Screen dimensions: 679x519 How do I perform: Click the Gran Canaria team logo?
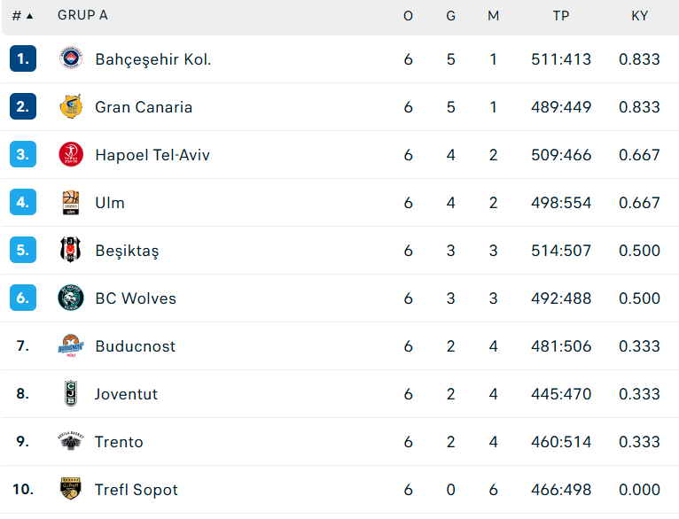[x=71, y=106]
